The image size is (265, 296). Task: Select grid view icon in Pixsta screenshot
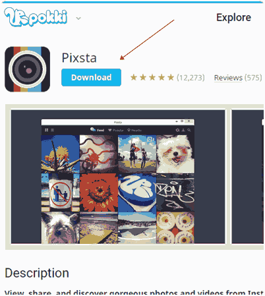(46, 130)
